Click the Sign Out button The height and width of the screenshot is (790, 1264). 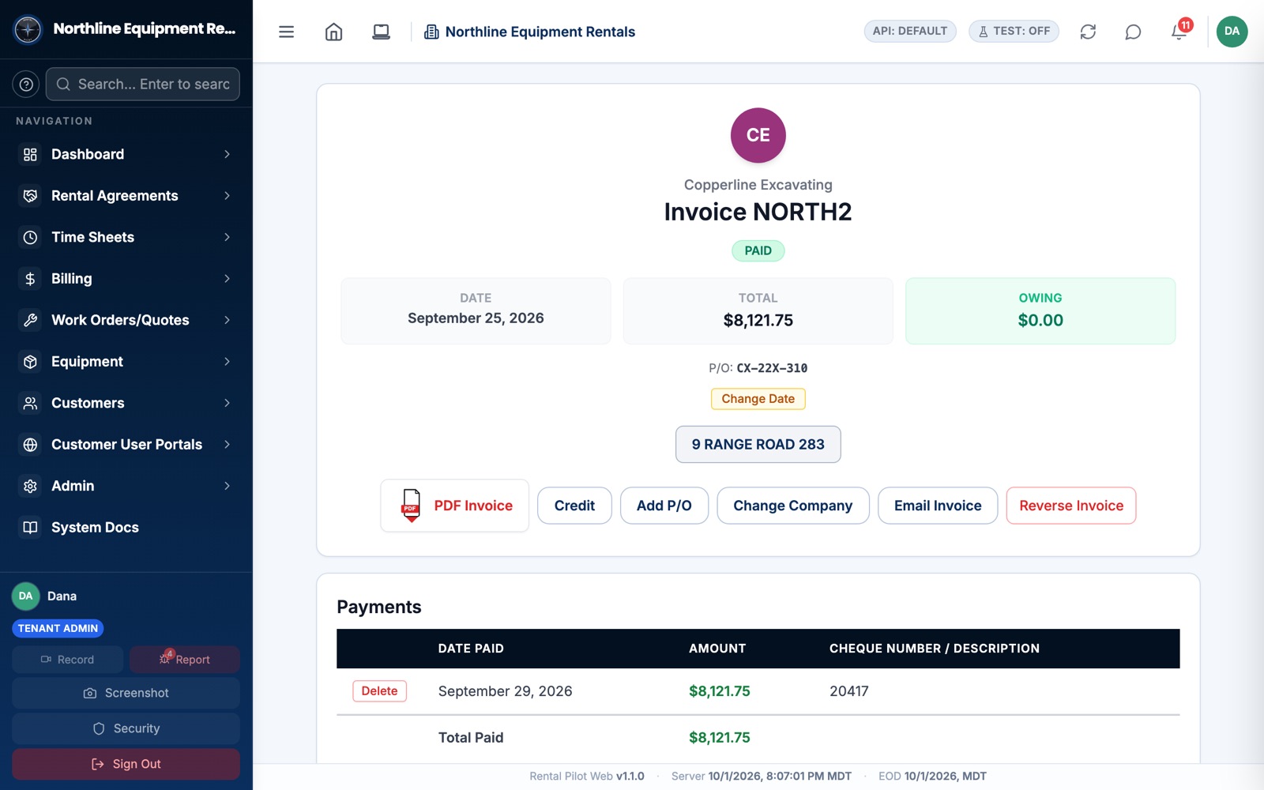[x=126, y=764]
